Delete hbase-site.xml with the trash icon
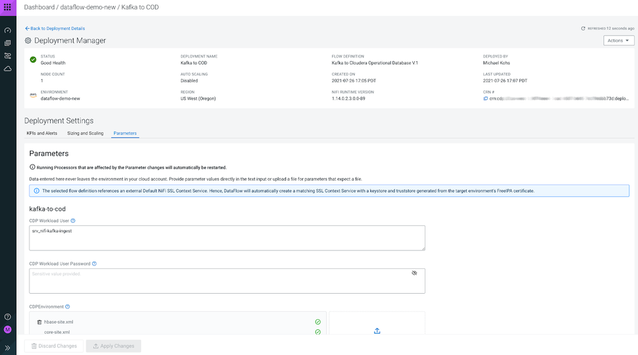Viewport: 638px width, 355px height. (39, 322)
